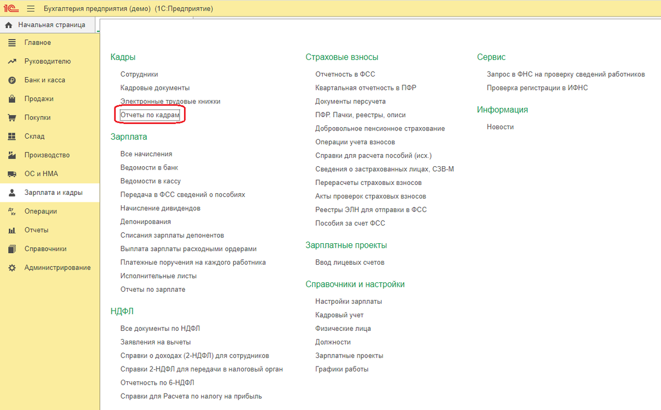The width and height of the screenshot is (661, 410).
Task: Open Электронные трудовые книжки
Action: [x=170, y=102]
